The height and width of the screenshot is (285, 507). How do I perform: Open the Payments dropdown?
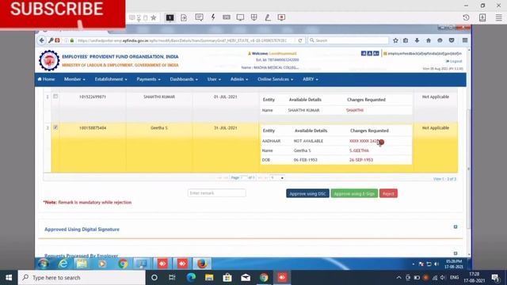[148, 79]
